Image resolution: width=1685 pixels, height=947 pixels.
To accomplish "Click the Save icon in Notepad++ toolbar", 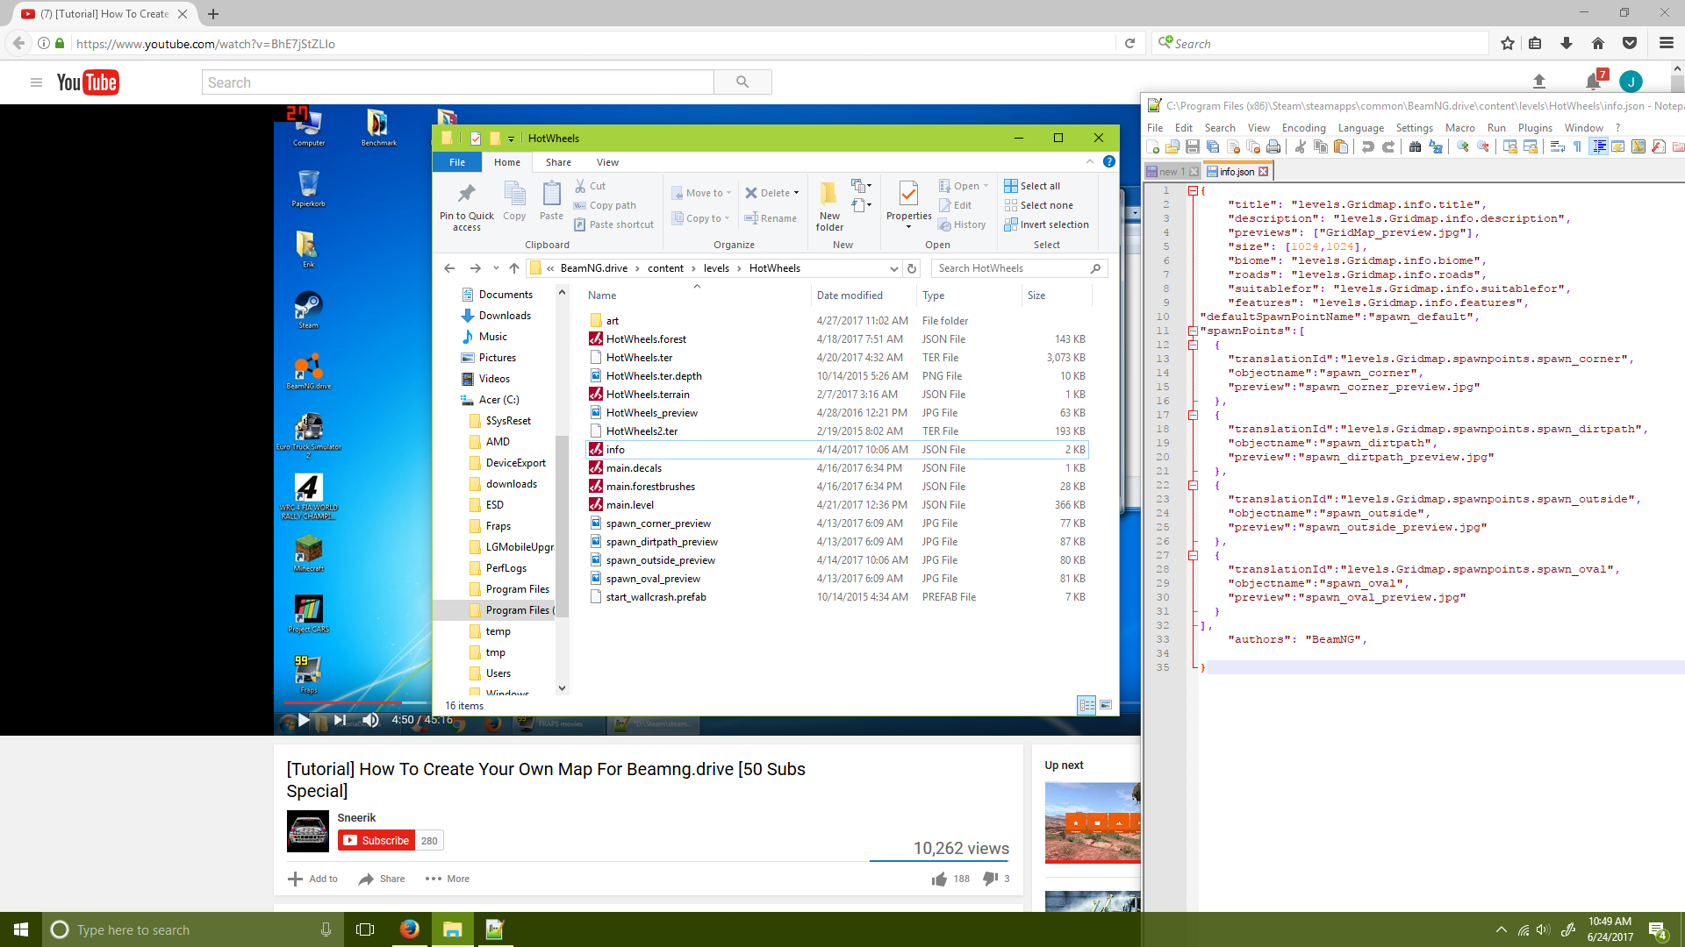I will click(1193, 147).
